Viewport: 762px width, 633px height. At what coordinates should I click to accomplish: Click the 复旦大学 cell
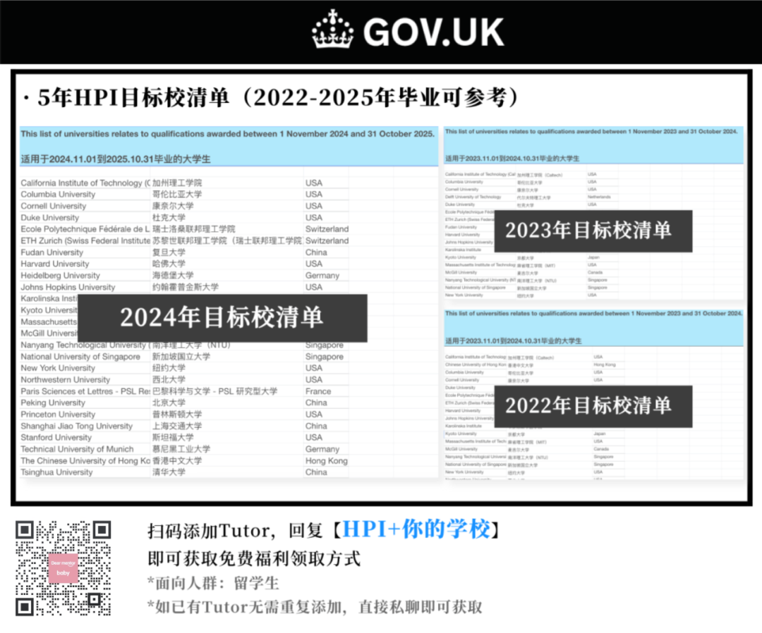169,252
